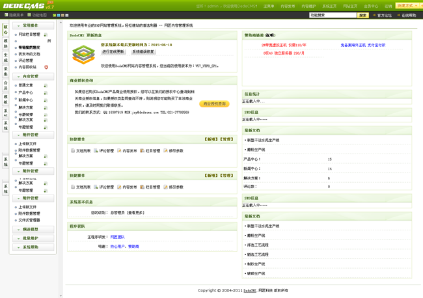Image resolution: width=423 pixels, height=298 pixels.
Task: Click the small icon beside 产品中心
Action: (x=46, y=93)
